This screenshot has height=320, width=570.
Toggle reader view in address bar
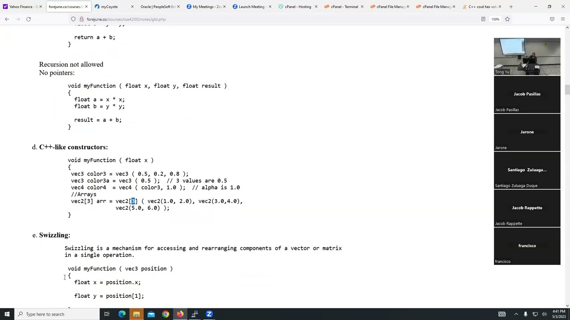(483, 19)
